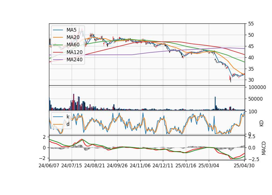Click the blue MA5 legend line swatch
The image size is (272, 195).
click(x=58, y=30)
